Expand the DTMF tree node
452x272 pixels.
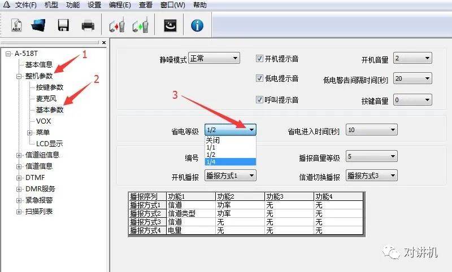(x=19, y=178)
